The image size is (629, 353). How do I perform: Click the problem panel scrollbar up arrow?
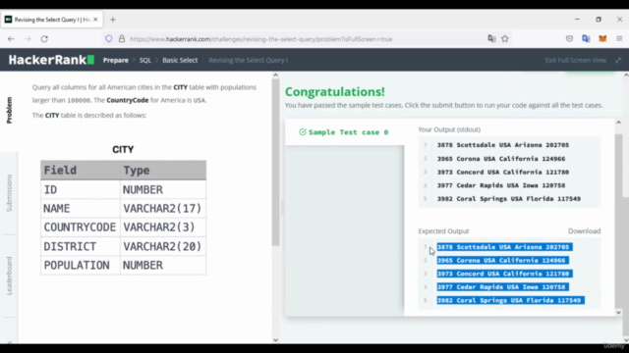(275, 75)
